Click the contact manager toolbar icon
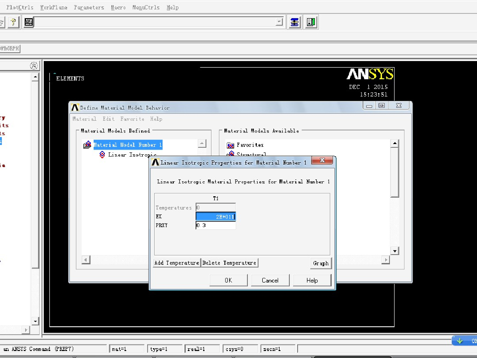 pyautogui.click(x=311, y=22)
